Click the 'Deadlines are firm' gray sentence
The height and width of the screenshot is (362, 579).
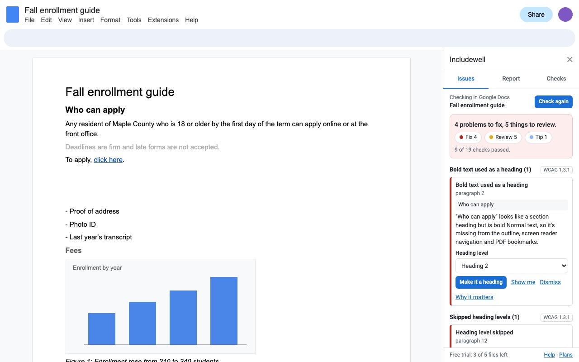[142, 147]
